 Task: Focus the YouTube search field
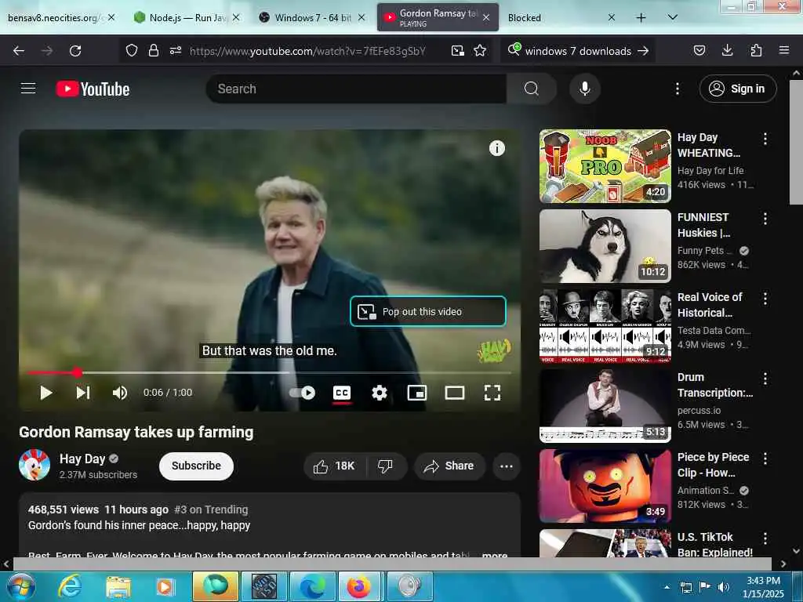point(357,89)
